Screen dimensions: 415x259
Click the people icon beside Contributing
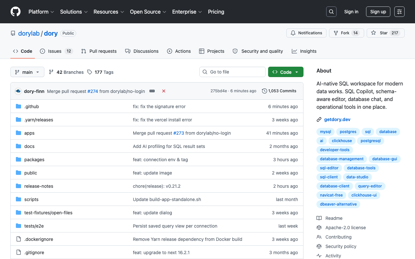[x=319, y=237]
